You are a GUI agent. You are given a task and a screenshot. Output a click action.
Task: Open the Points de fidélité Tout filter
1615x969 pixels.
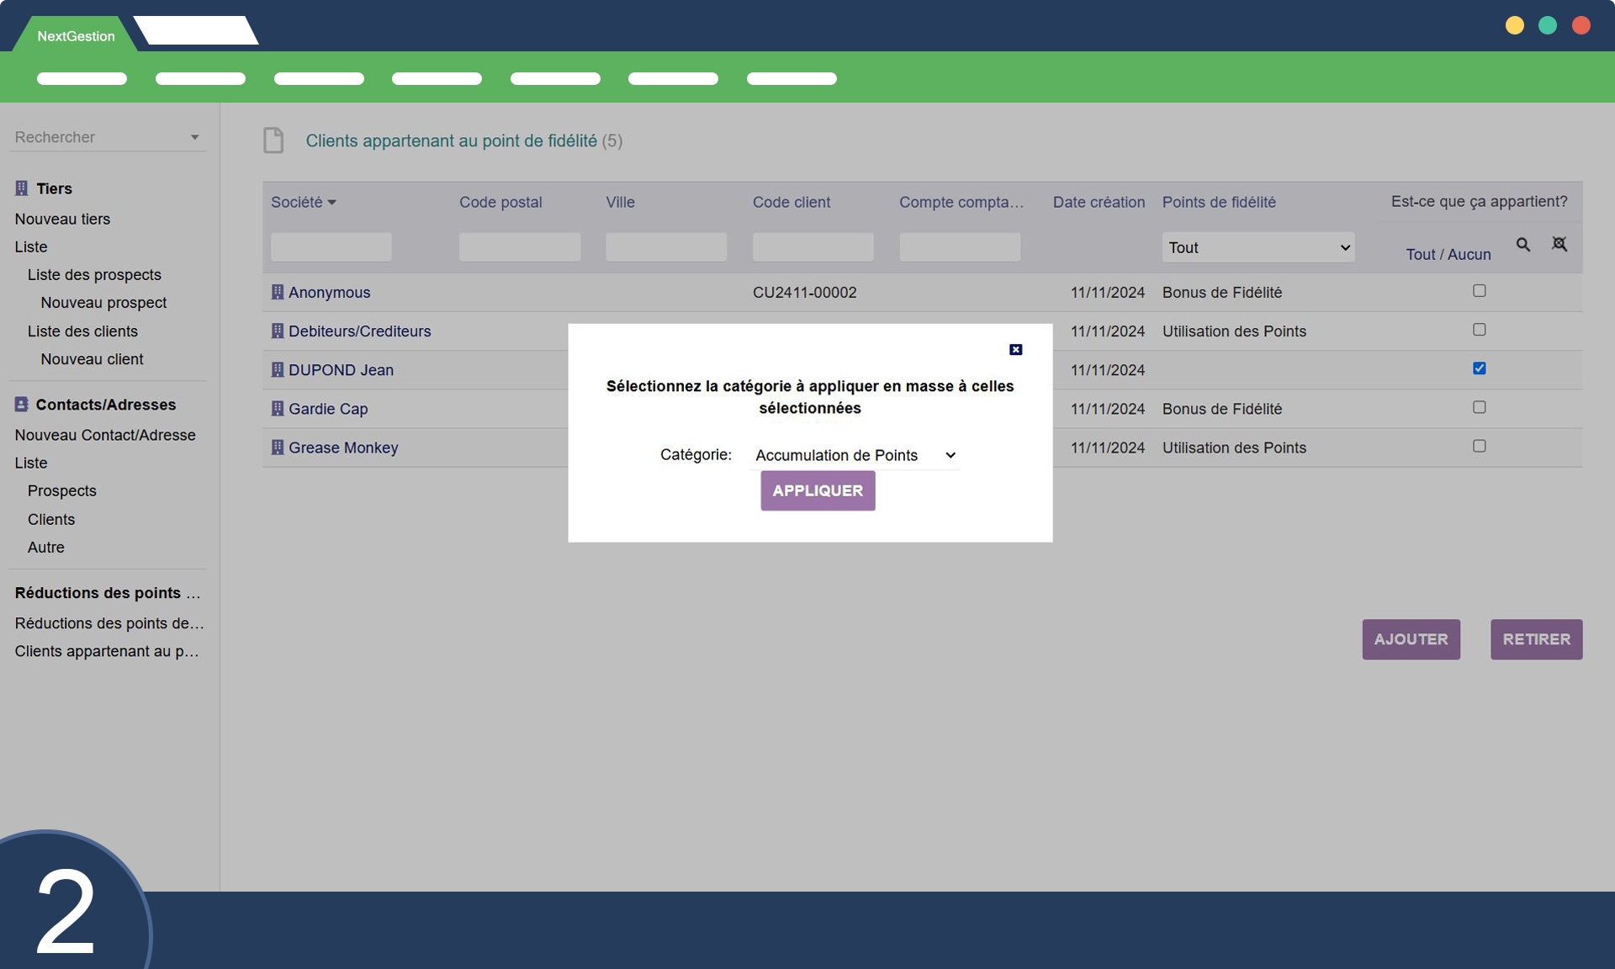[1258, 247]
